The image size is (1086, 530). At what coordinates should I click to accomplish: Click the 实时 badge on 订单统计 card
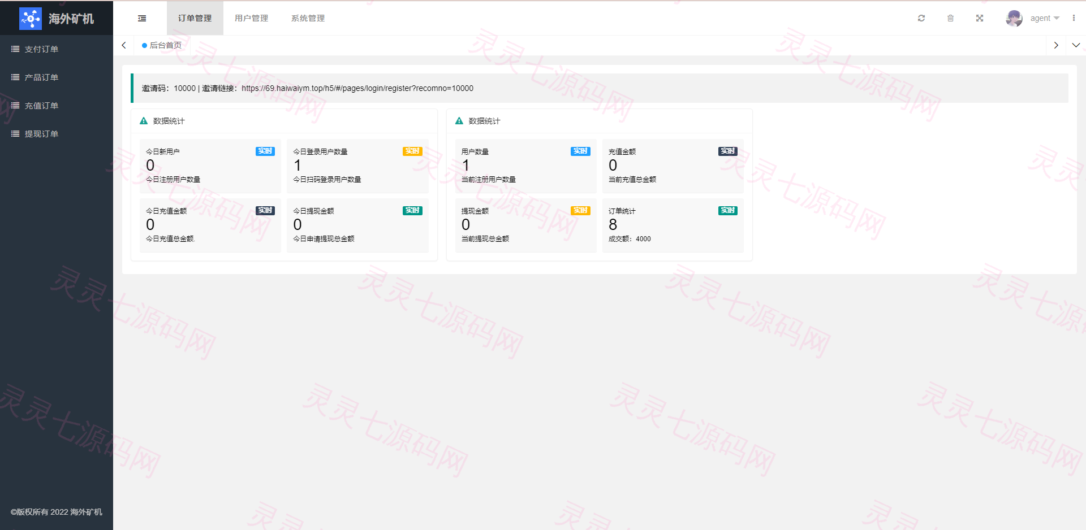click(x=728, y=211)
